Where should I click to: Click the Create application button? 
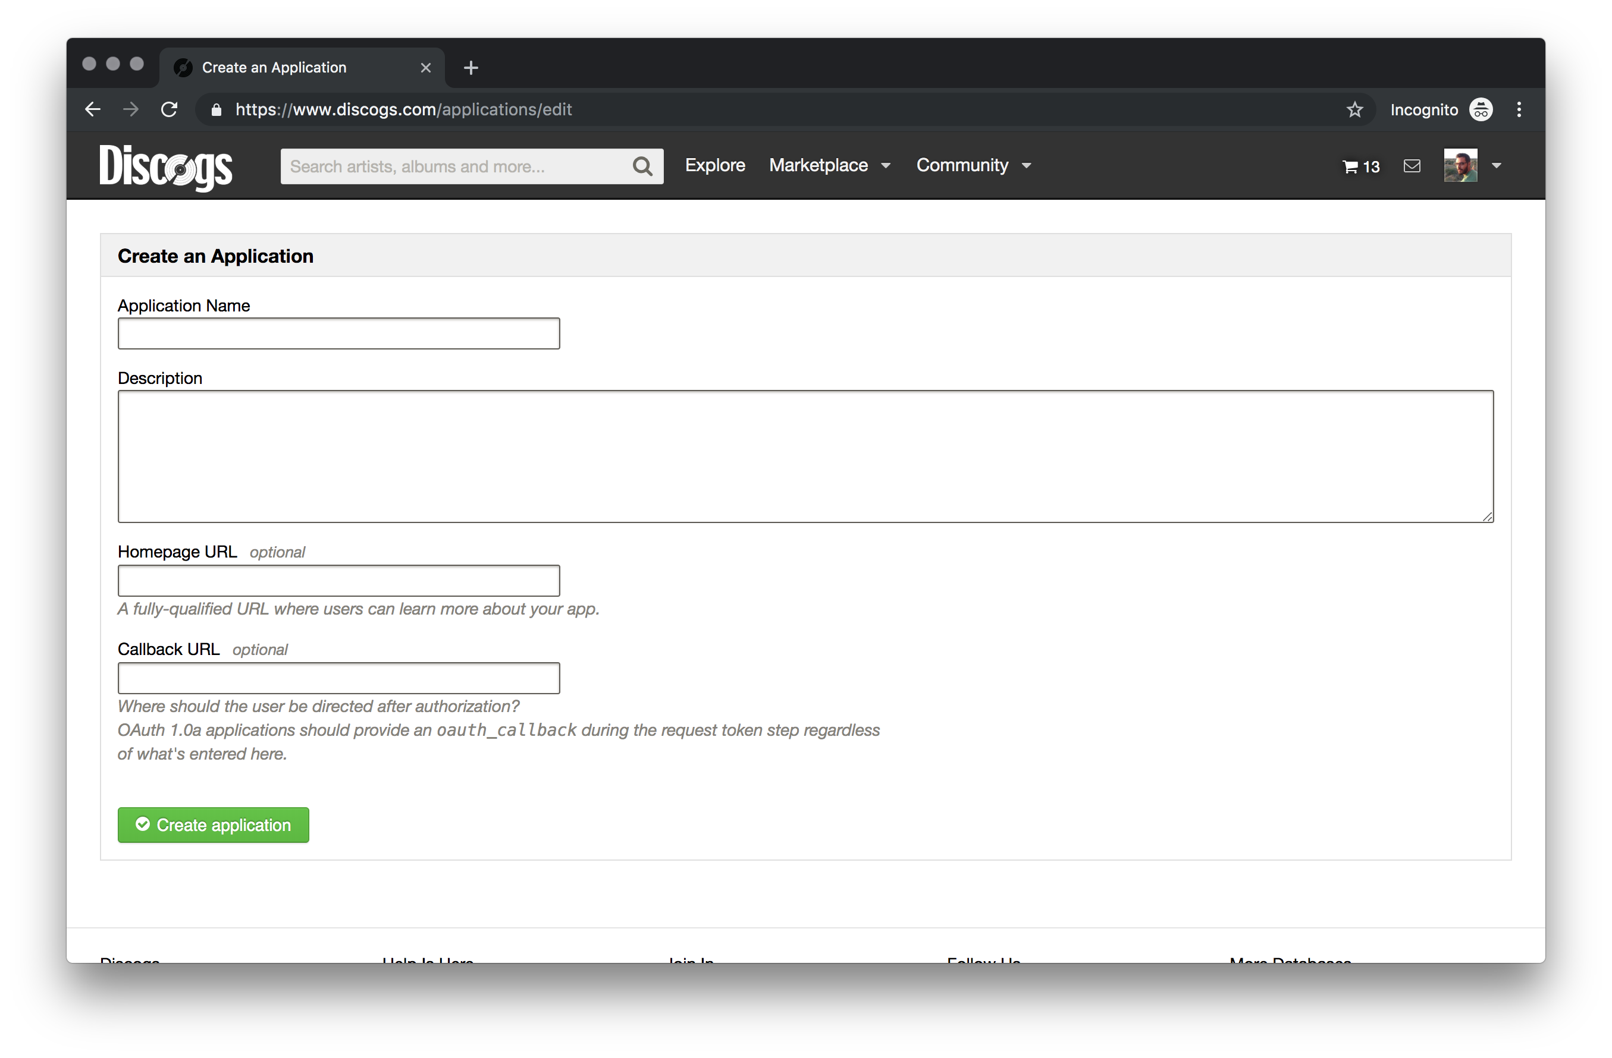tap(214, 825)
